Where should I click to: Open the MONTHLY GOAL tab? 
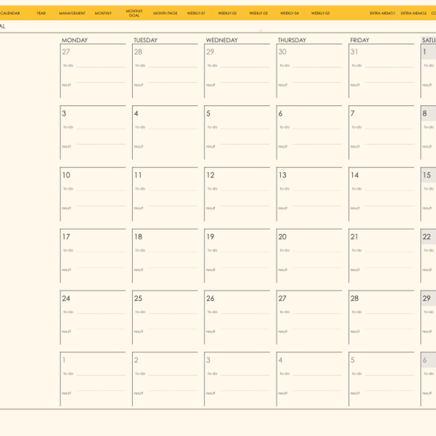[134, 13]
